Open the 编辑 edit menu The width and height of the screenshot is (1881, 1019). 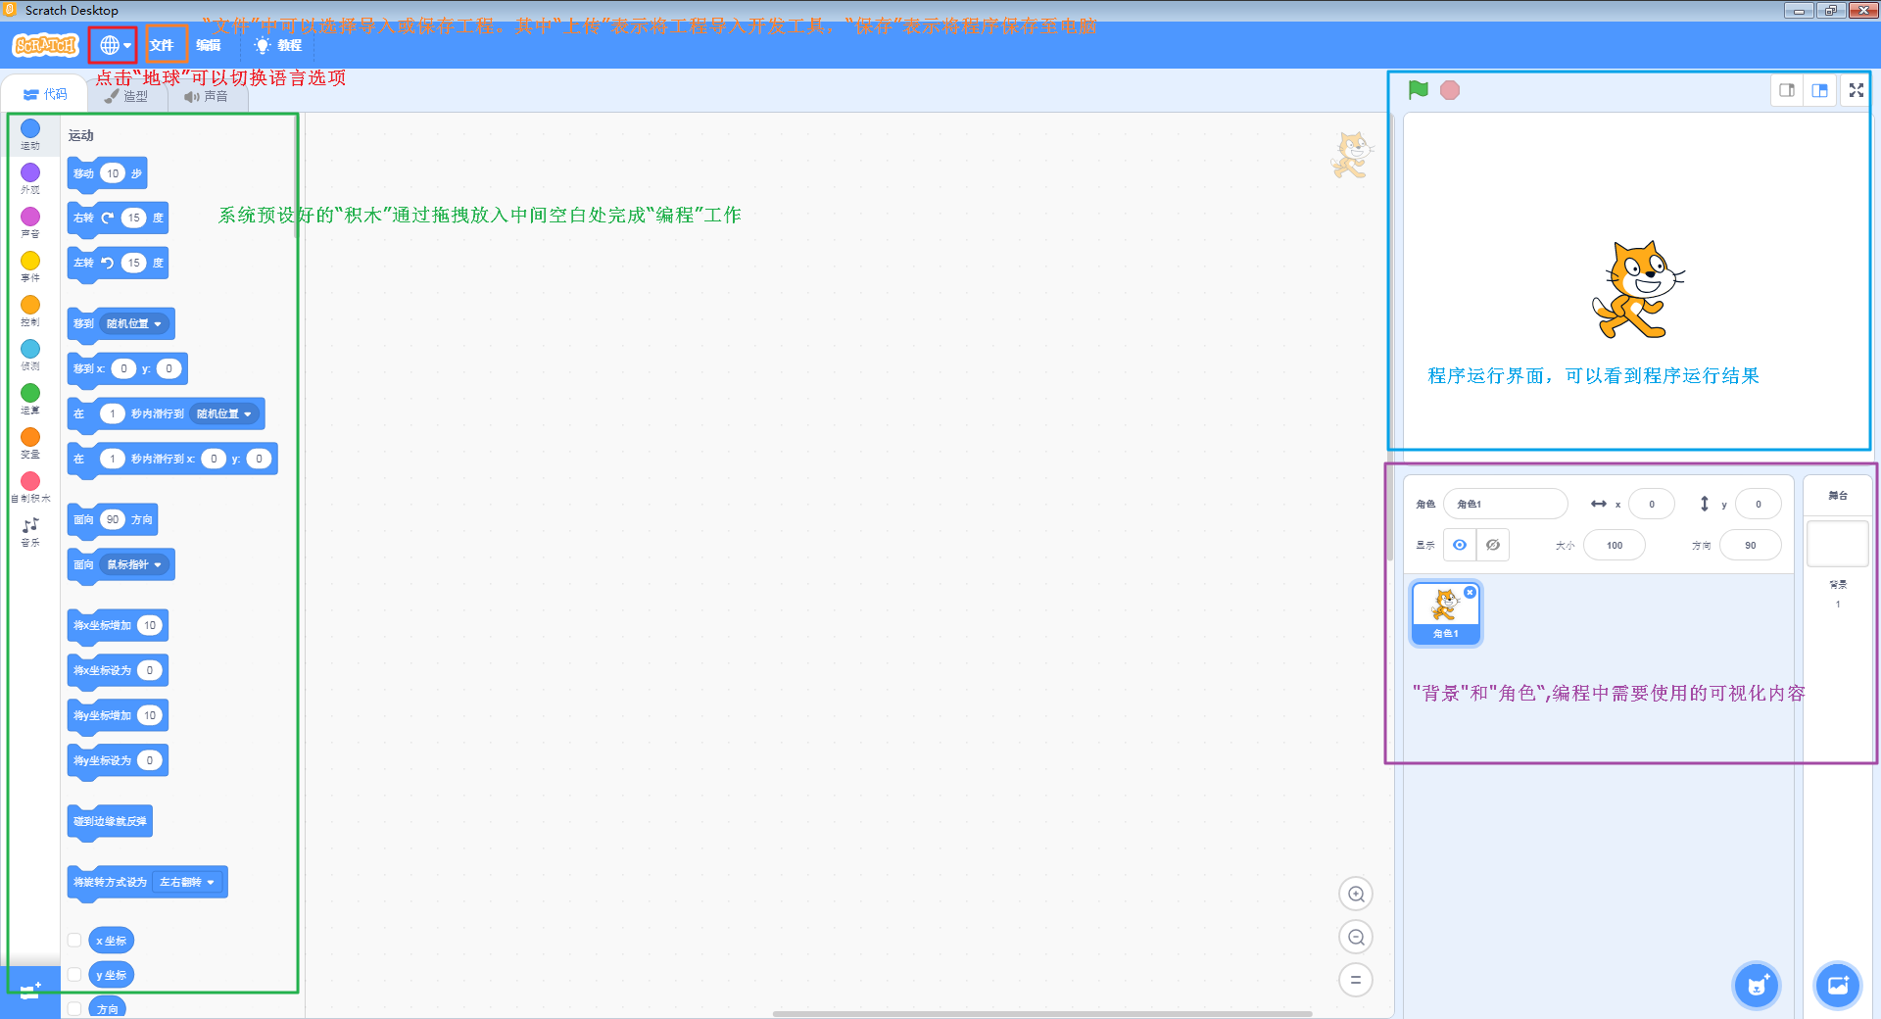tap(208, 45)
